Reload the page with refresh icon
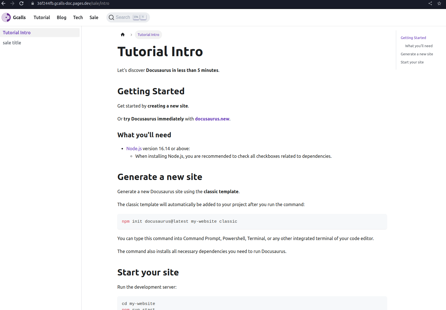 21,3
